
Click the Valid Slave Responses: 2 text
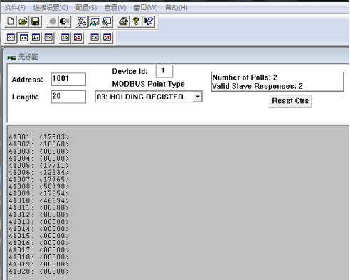pyautogui.click(x=258, y=86)
